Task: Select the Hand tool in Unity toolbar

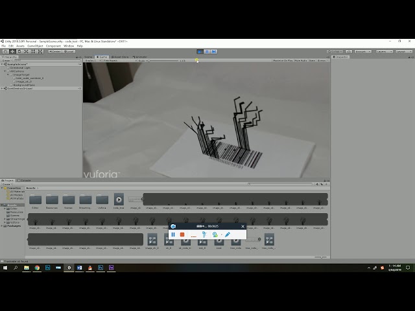Action: pyautogui.click(x=5, y=52)
